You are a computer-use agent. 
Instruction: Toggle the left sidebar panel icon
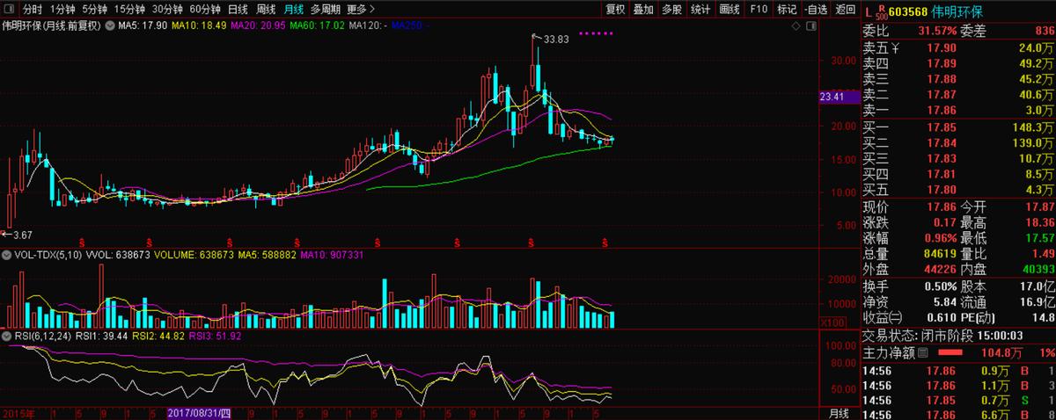tap(9, 10)
